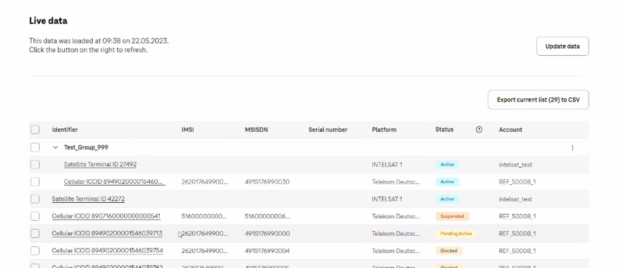Tick checkbox for Satellite Terminal ID 42272
The height and width of the screenshot is (268, 618).
(x=35, y=199)
